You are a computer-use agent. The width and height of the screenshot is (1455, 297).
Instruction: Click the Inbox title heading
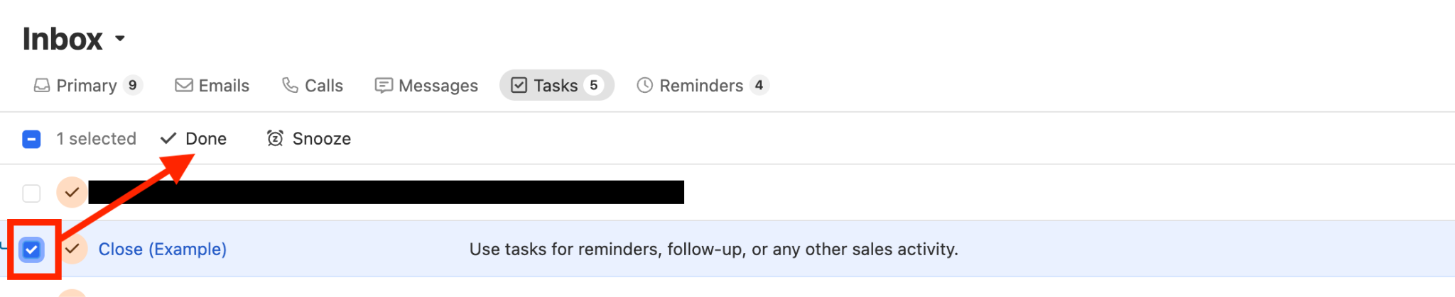tap(63, 39)
